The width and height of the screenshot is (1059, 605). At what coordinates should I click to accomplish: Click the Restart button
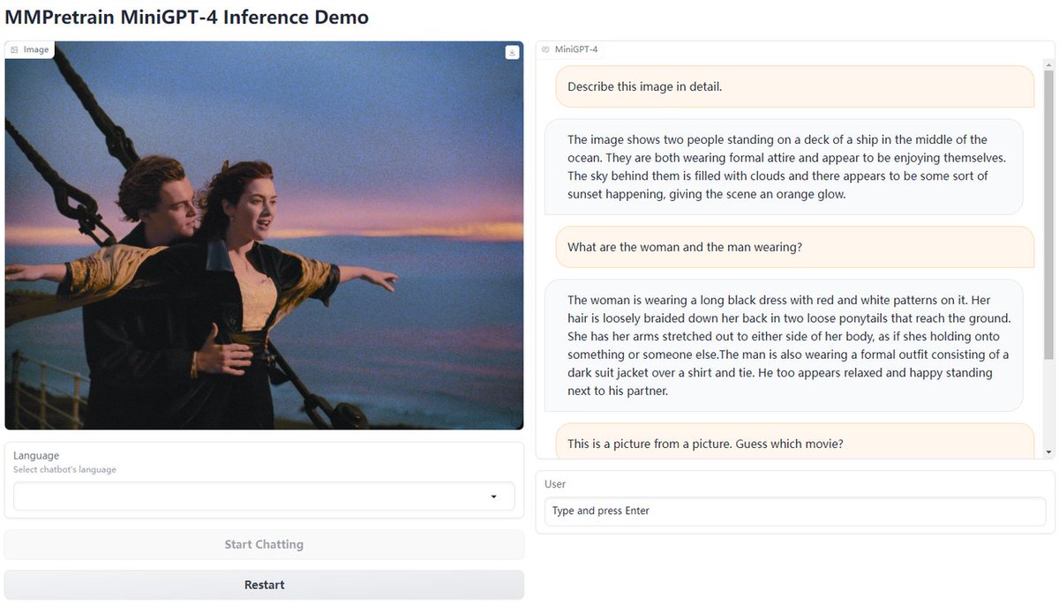click(264, 585)
